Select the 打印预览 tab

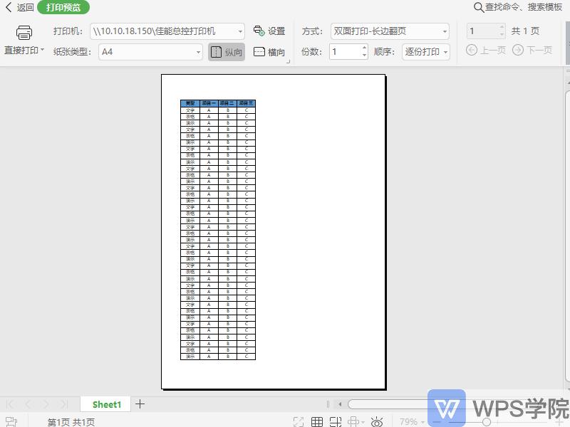[63, 7]
